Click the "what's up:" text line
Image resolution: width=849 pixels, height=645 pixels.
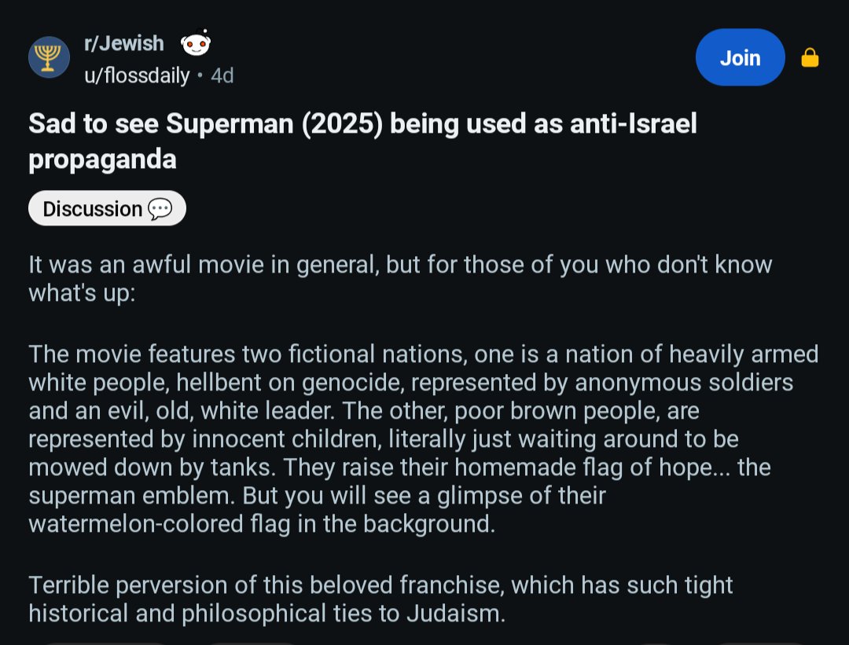tap(83, 293)
